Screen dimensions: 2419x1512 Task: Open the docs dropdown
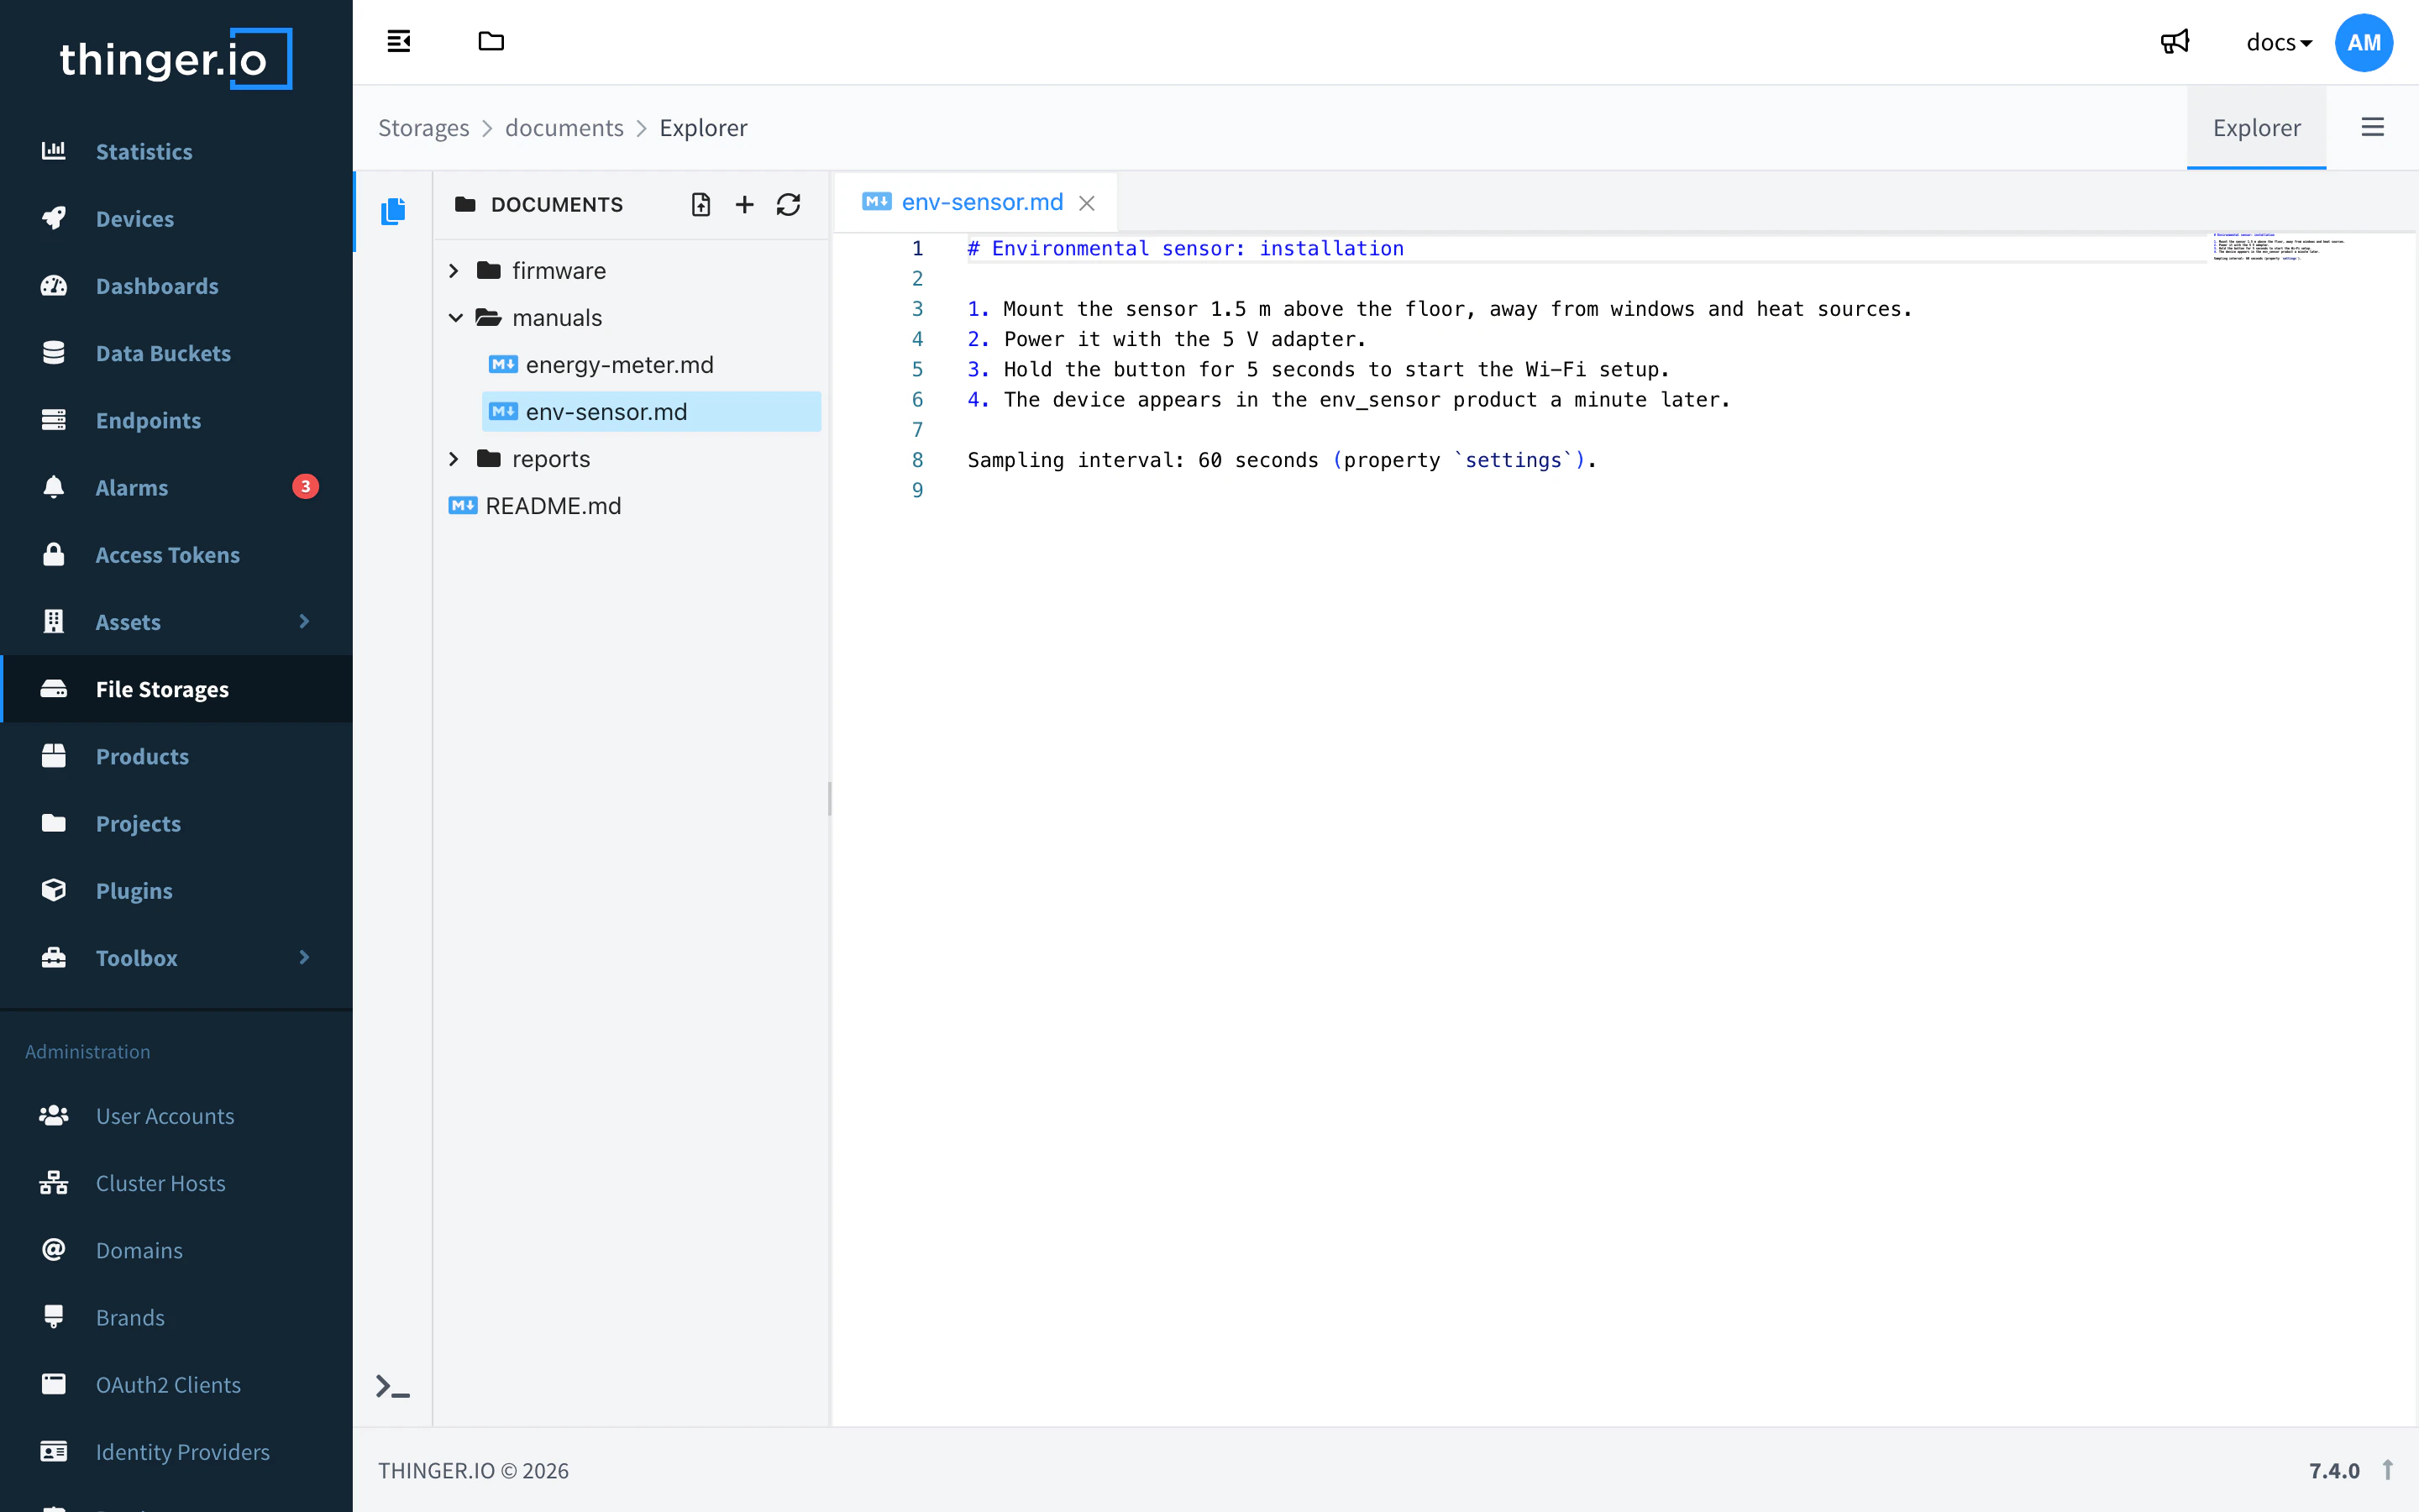[2278, 42]
